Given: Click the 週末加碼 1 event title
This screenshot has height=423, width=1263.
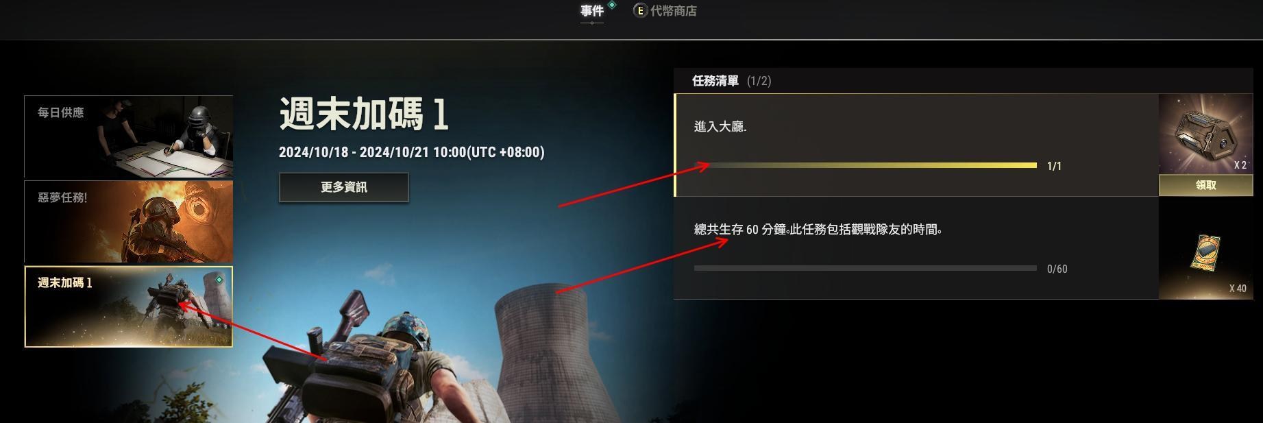Looking at the screenshot, I should pyautogui.click(x=364, y=114).
